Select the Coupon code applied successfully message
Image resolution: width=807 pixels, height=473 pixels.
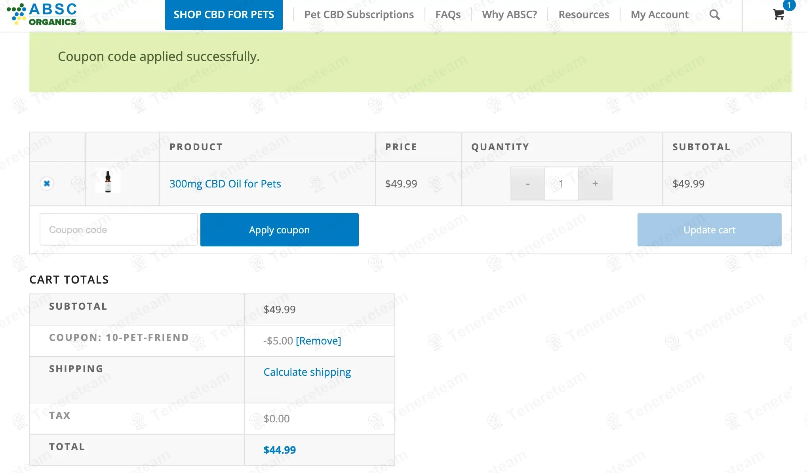click(x=158, y=57)
